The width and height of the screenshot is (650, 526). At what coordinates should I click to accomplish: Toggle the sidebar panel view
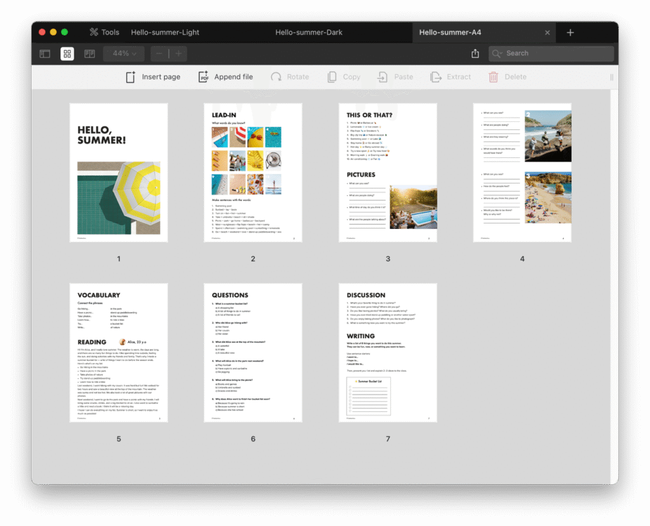(45, 54)
